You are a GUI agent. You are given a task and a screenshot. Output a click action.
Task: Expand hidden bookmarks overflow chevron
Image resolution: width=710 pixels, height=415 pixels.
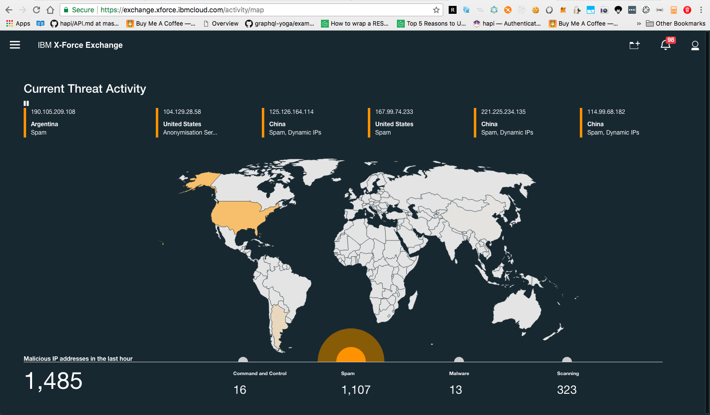(639, 23)
